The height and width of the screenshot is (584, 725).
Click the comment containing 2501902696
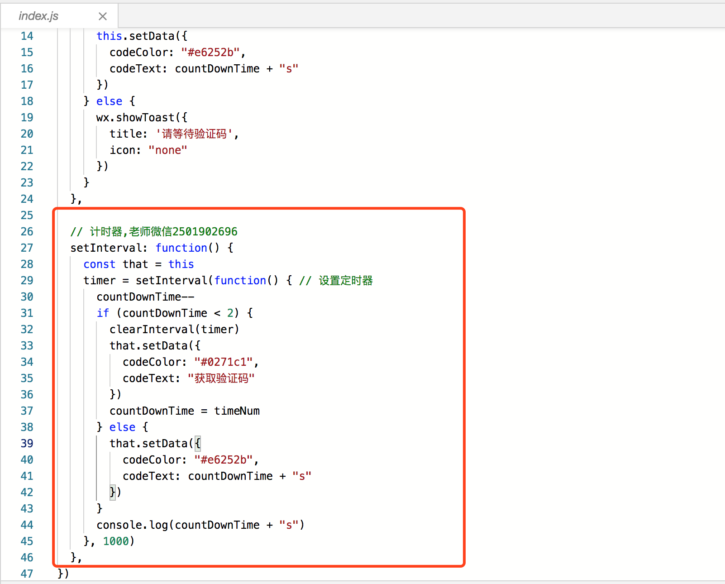[154, 232]
